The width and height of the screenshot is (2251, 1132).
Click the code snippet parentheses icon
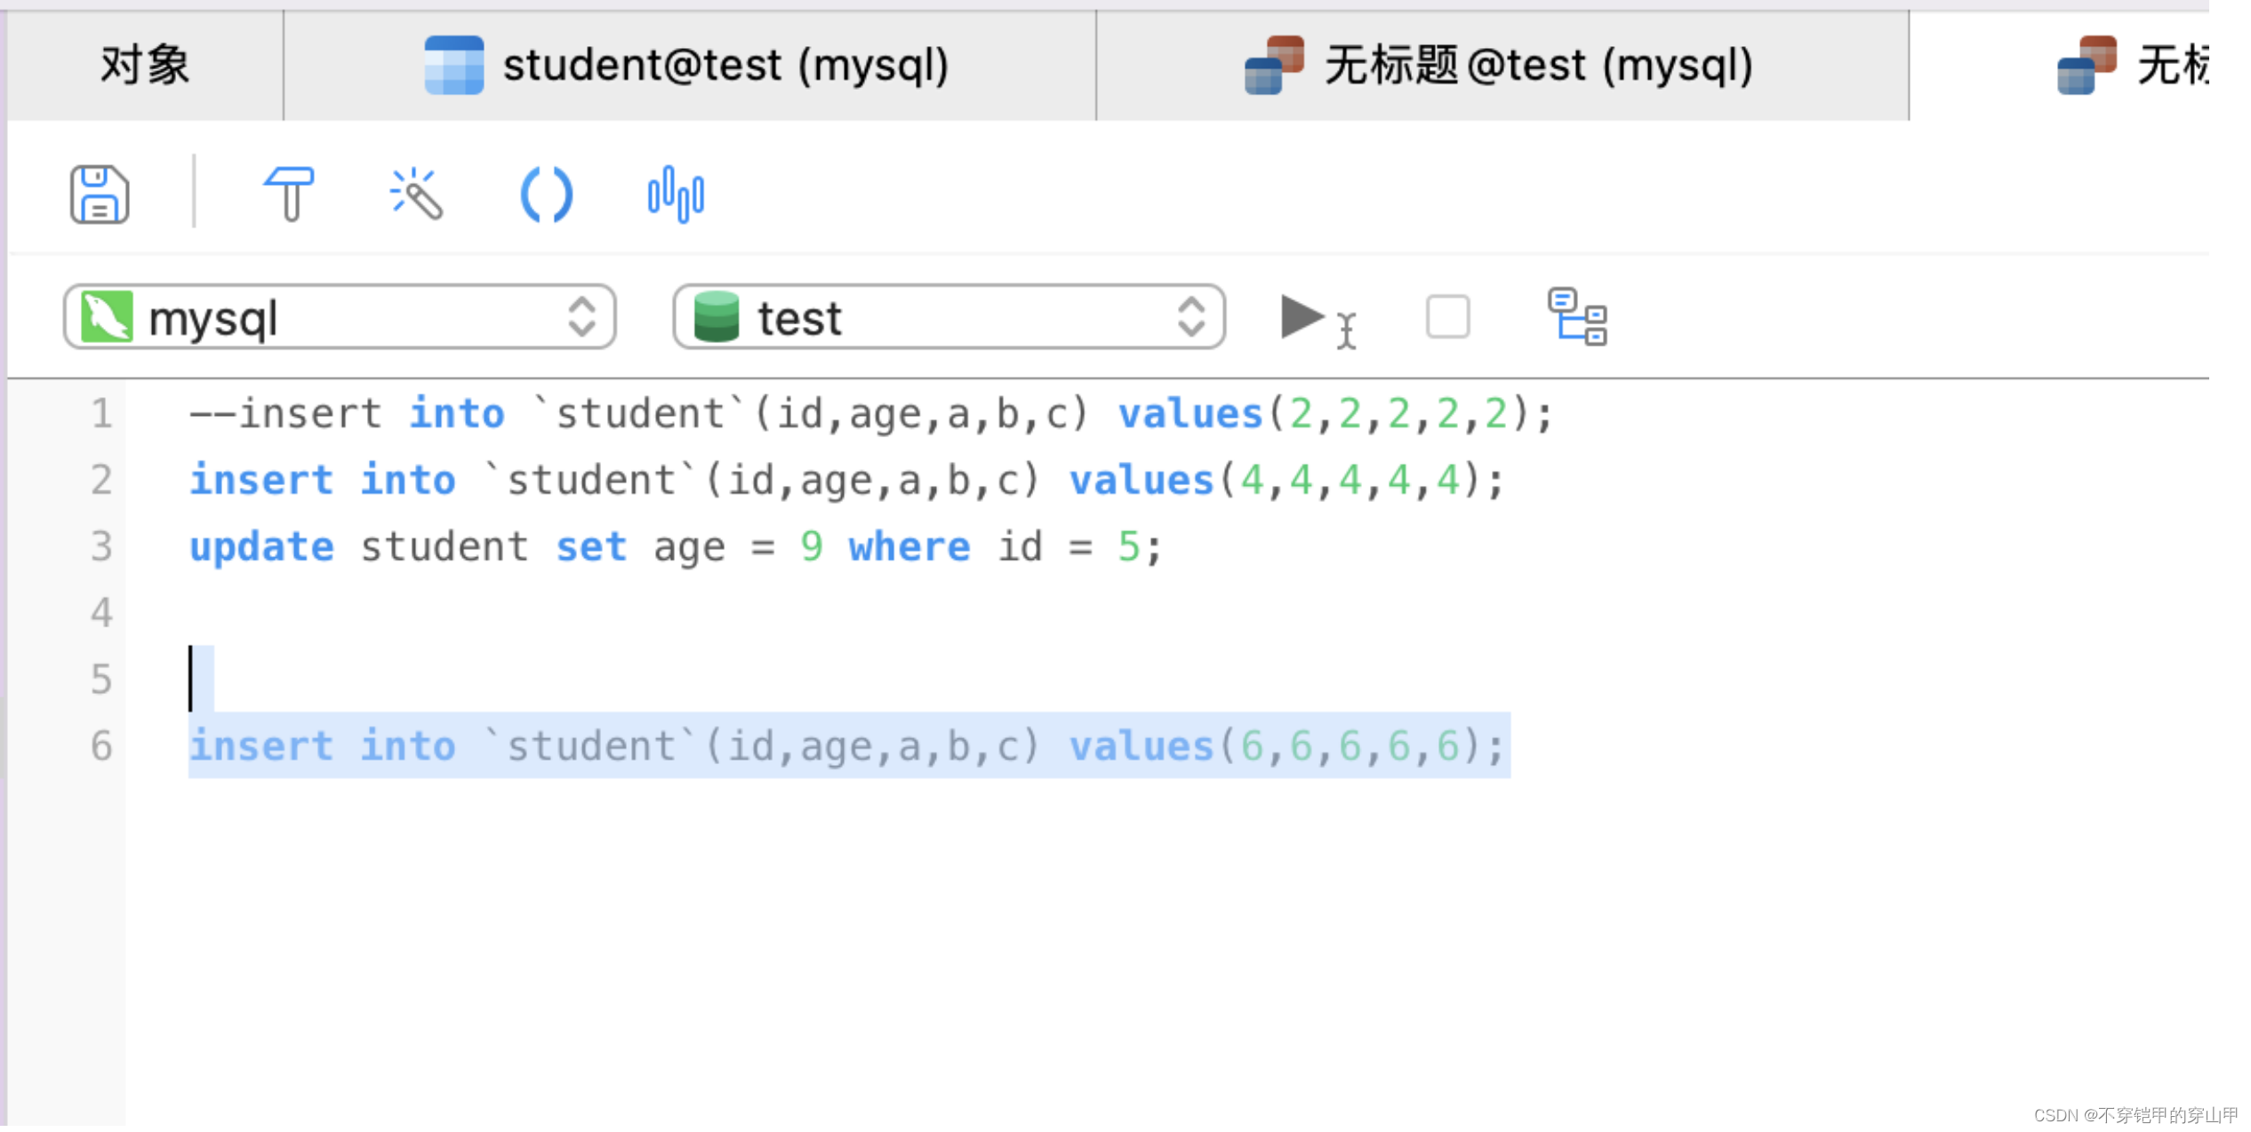coord(546,195)
